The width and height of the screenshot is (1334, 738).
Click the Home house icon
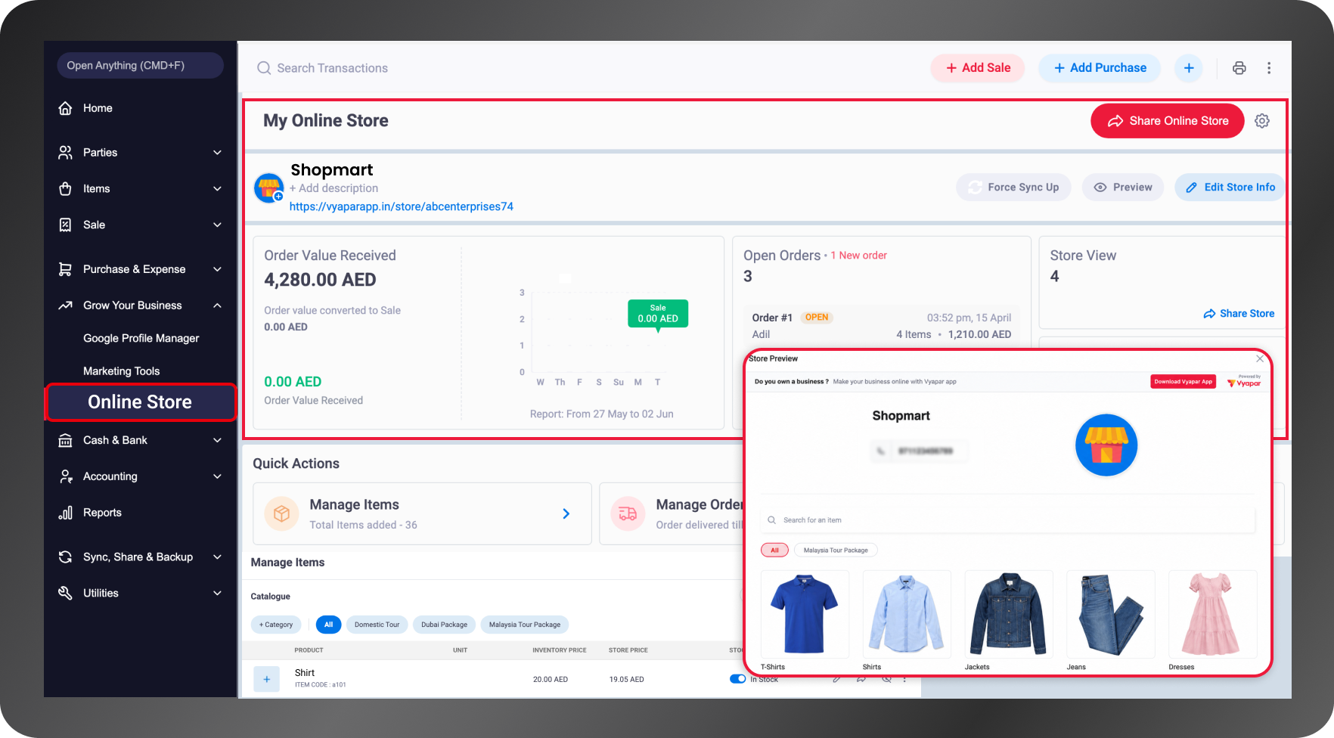pyautogui.click(x=66, y=108)
